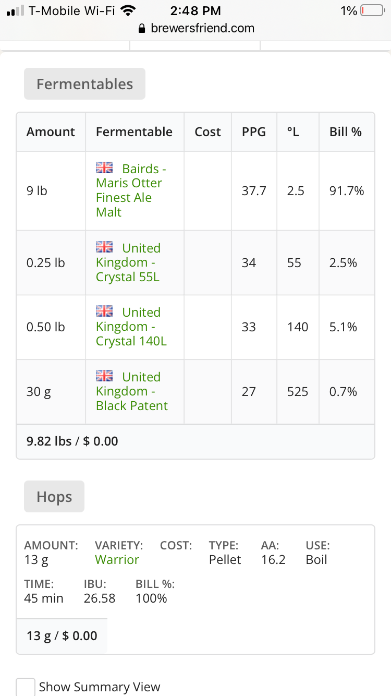Tap the UK flag beside Bairds Maris Otter
The width and height of the screenshot is (391, 696).
tap(104, 167)
